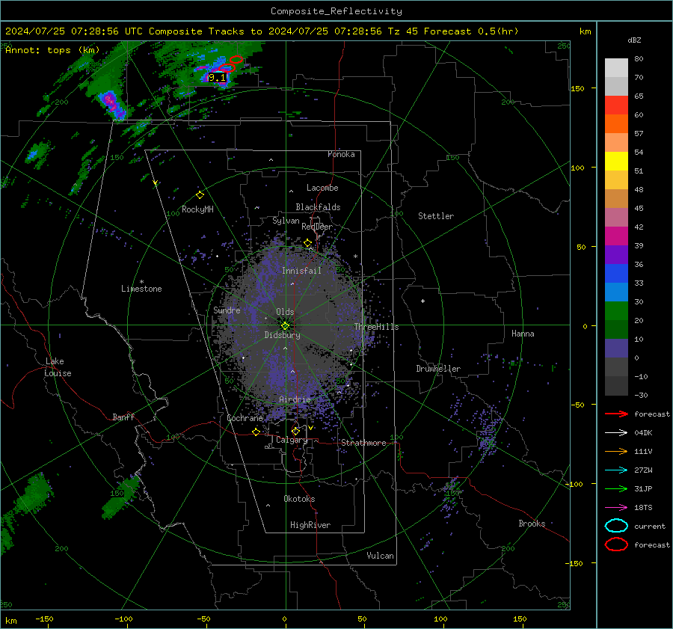Click the red swatch in dBZ scale
The height and width of the screenshot is (629, 673).
[x=616, y=105]
